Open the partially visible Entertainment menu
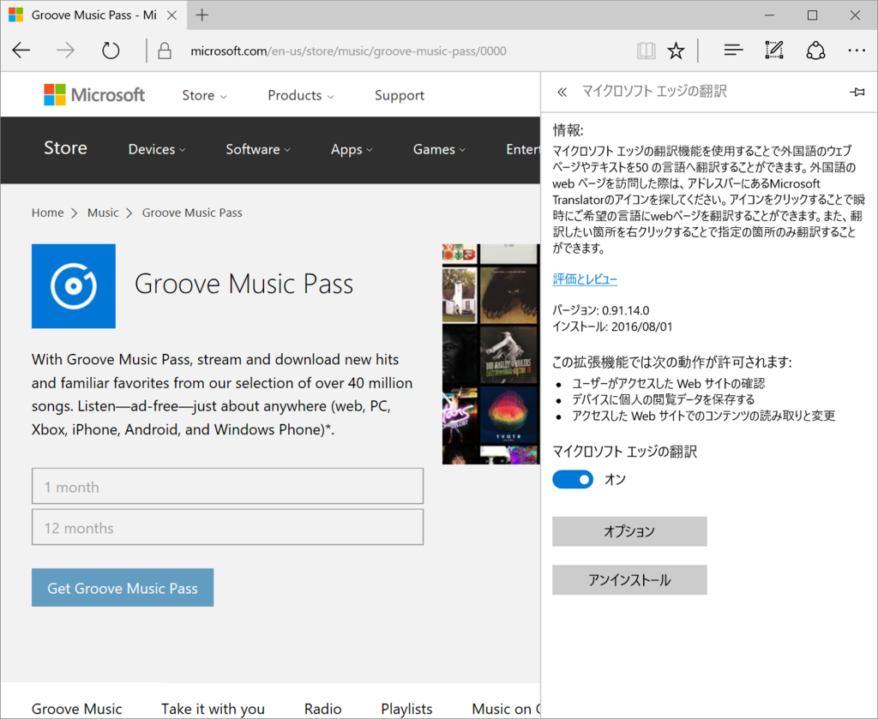The image size is (878, 719). coord(523,149)
